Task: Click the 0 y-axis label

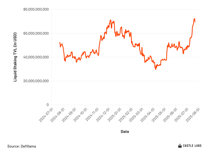Action: pyautogui.click(x=48, y=105)
